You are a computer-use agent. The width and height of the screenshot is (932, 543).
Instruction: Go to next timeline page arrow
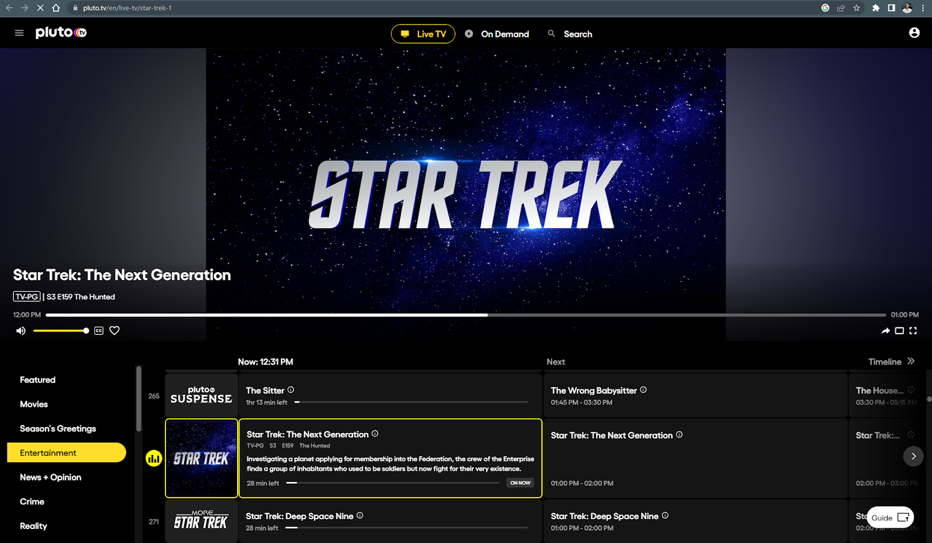913,456
